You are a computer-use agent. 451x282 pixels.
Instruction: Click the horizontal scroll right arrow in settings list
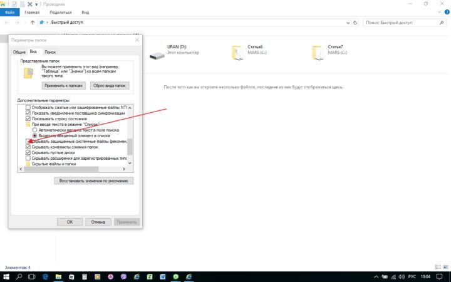pyautogui.click(x=124, y=169)
